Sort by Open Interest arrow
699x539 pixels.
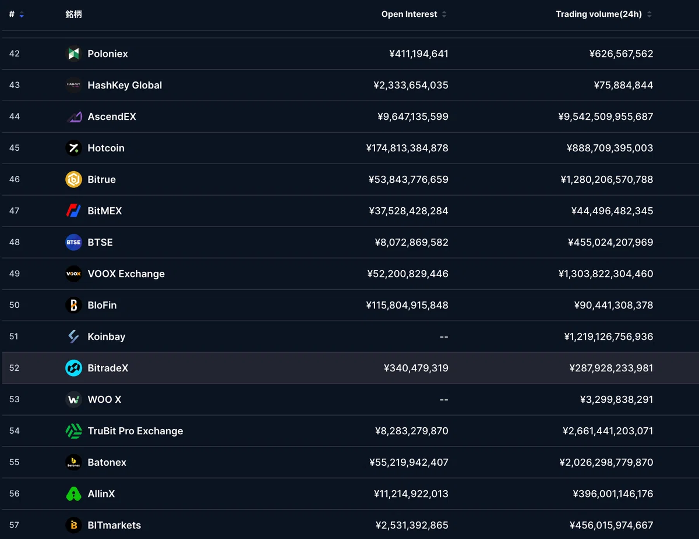tap(444, 15)
